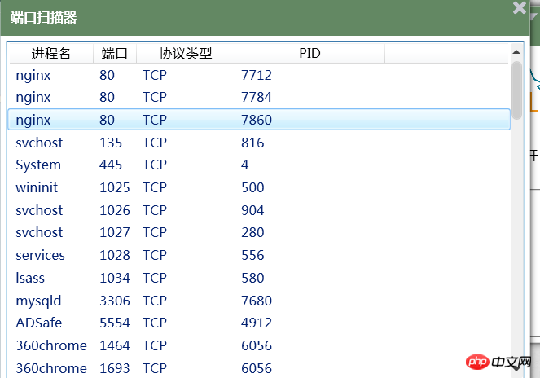Select the nginx row with PID 7712
This screenshot has width=540, height=378.
[259, 75]
